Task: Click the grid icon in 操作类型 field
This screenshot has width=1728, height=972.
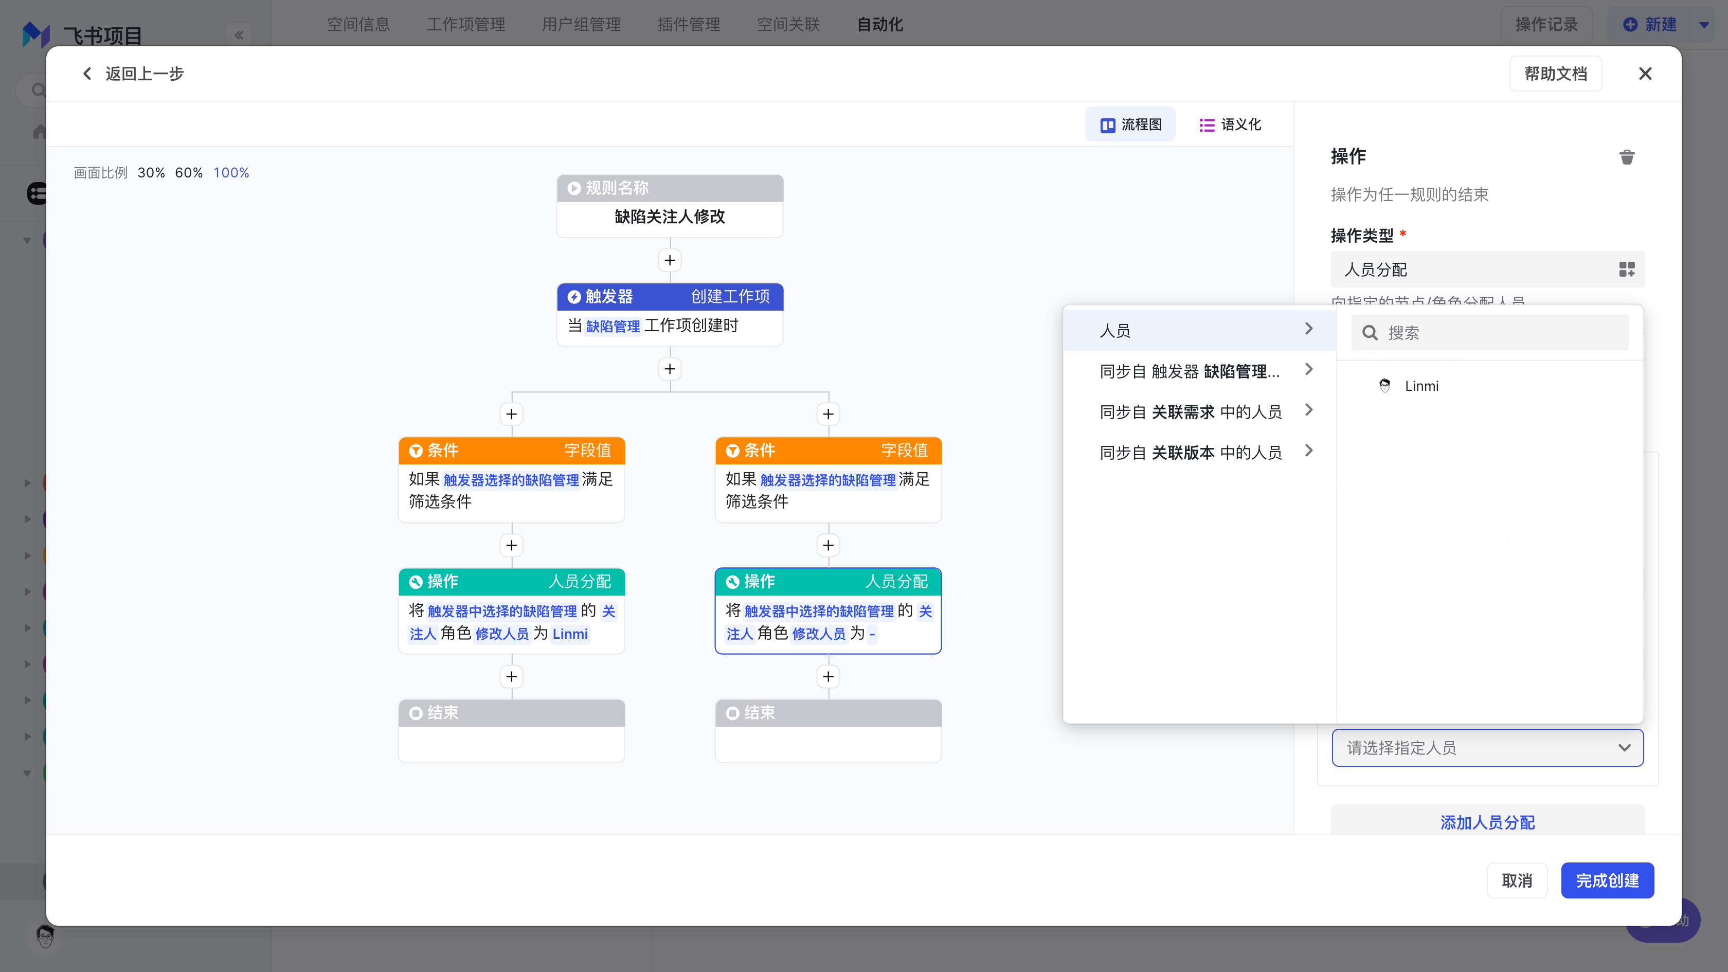Action: [x=1627, y=269]
